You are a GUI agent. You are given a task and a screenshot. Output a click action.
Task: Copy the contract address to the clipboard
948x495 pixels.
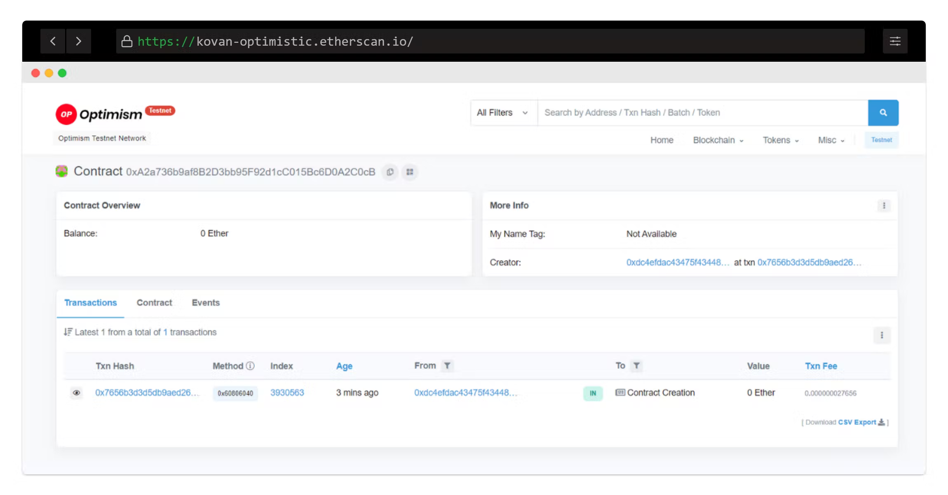click(x=390, y=172)
